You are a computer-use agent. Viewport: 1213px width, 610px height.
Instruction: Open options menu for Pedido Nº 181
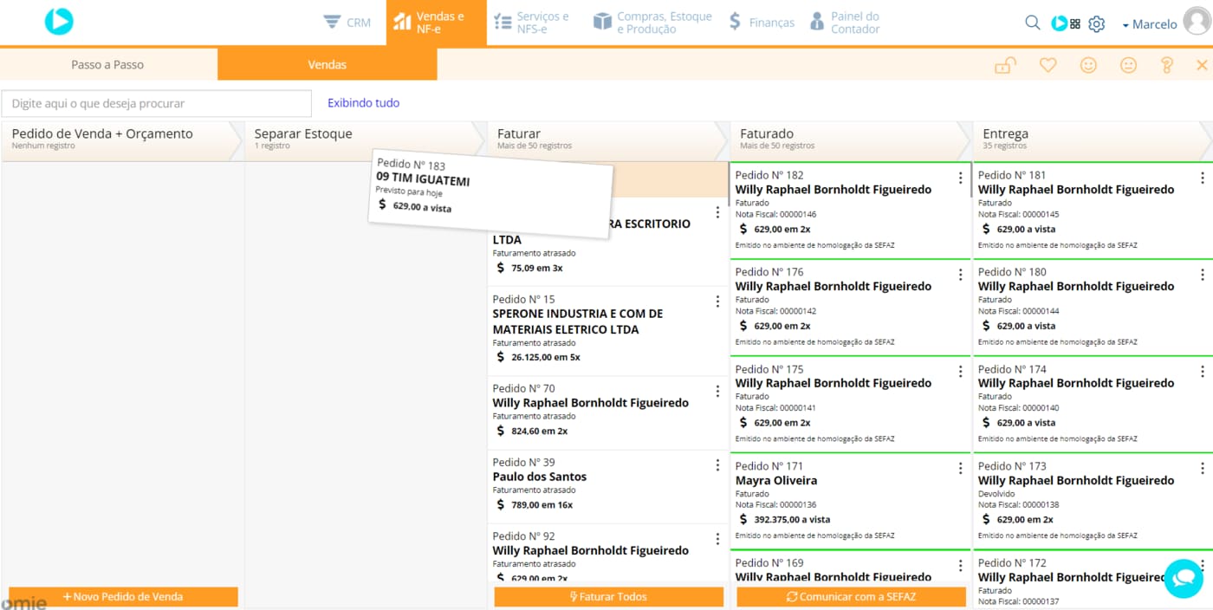1202,178
